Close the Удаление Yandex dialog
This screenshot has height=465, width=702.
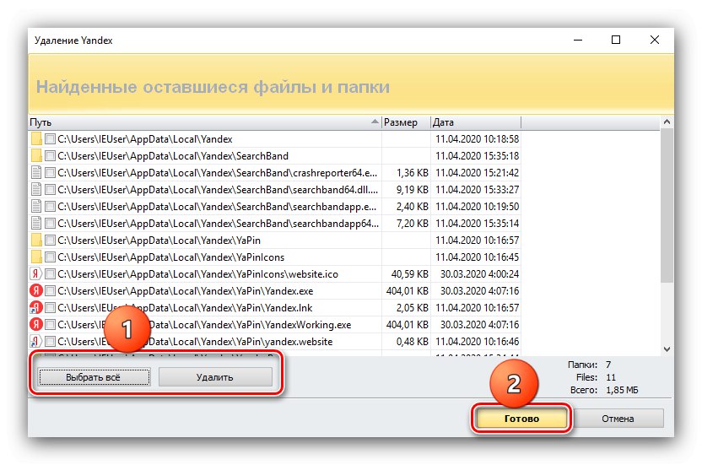pyautogui.click(x=655, y=40)
